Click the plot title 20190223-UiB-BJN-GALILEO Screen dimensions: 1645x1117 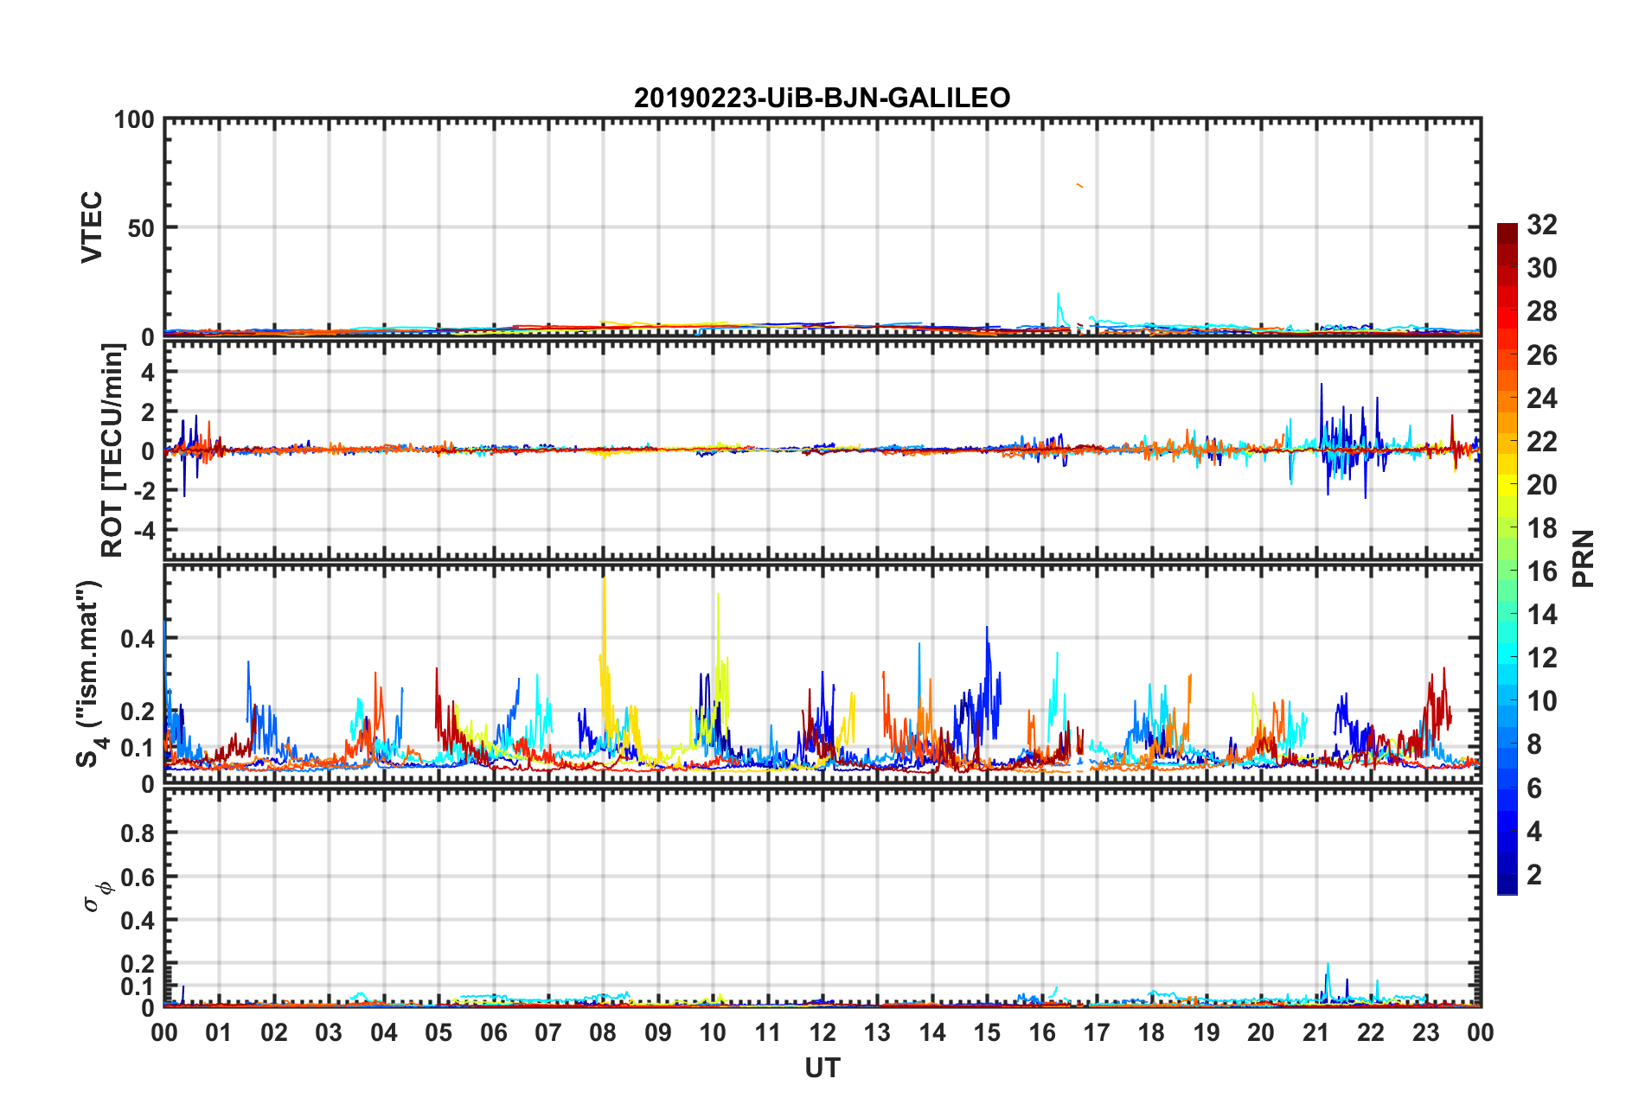[x=822, y=98]
